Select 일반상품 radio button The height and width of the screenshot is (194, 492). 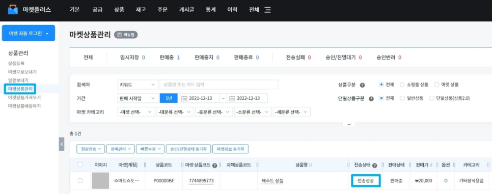pos(402,98)
